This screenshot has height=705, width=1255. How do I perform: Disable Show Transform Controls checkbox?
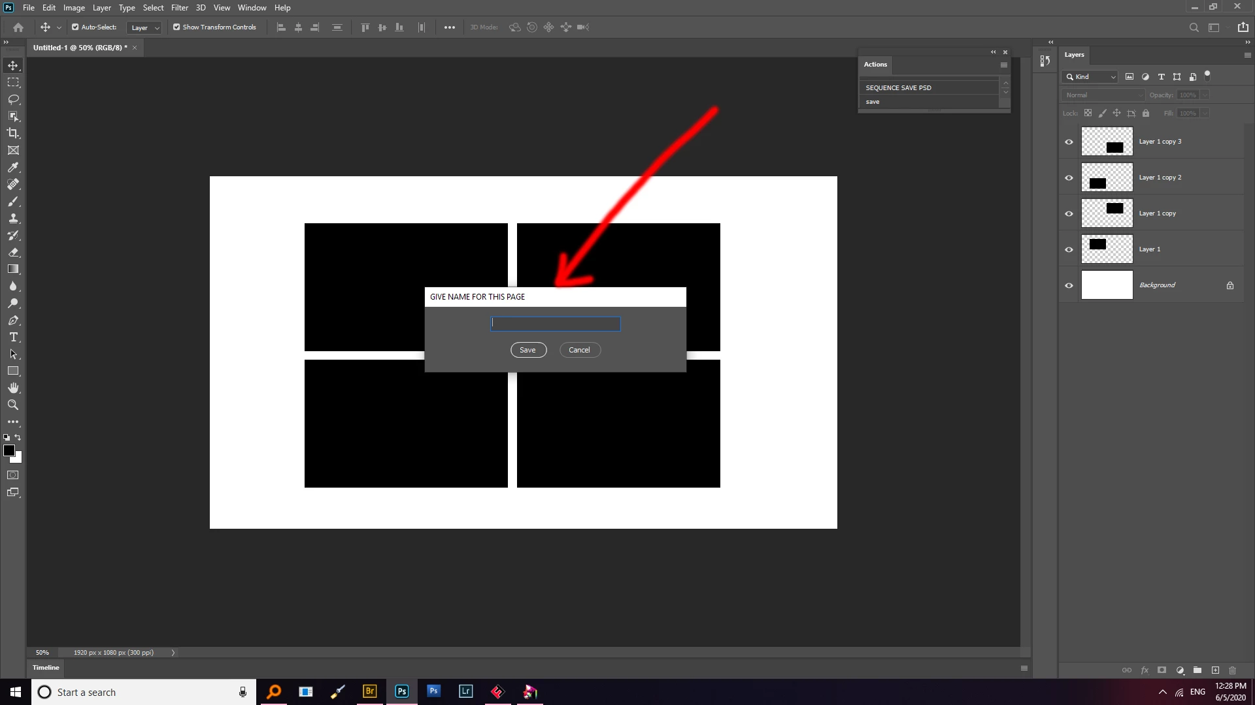click(176, 27)
